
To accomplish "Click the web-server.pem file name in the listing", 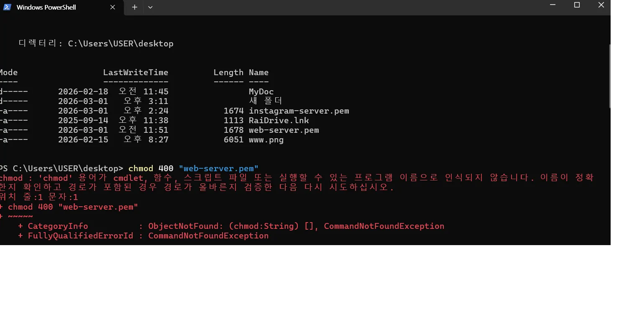I will point(284,130).
